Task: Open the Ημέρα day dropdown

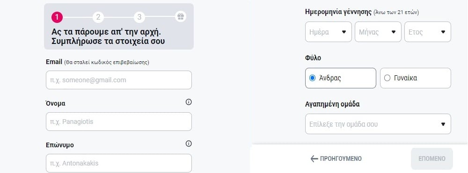Action: [329, 32]
